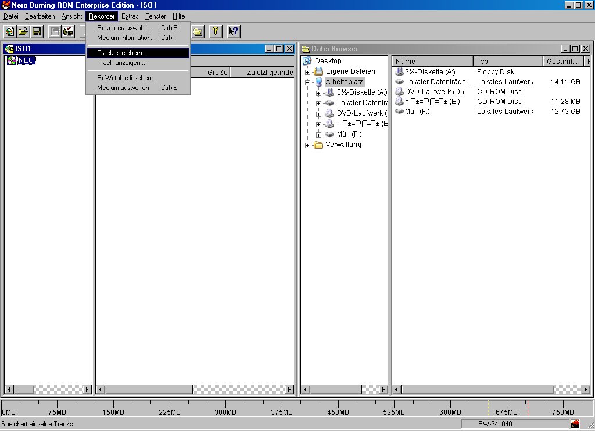Viewport: 595px width, 431px height.
Task: Open the Datei menu
Action: coord(11,16)
